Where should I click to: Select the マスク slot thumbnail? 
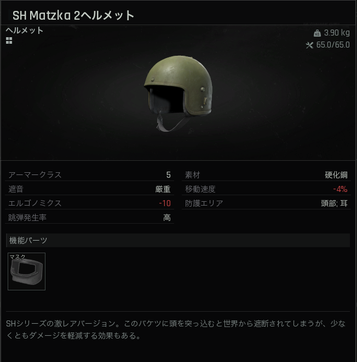coord(27,271)
